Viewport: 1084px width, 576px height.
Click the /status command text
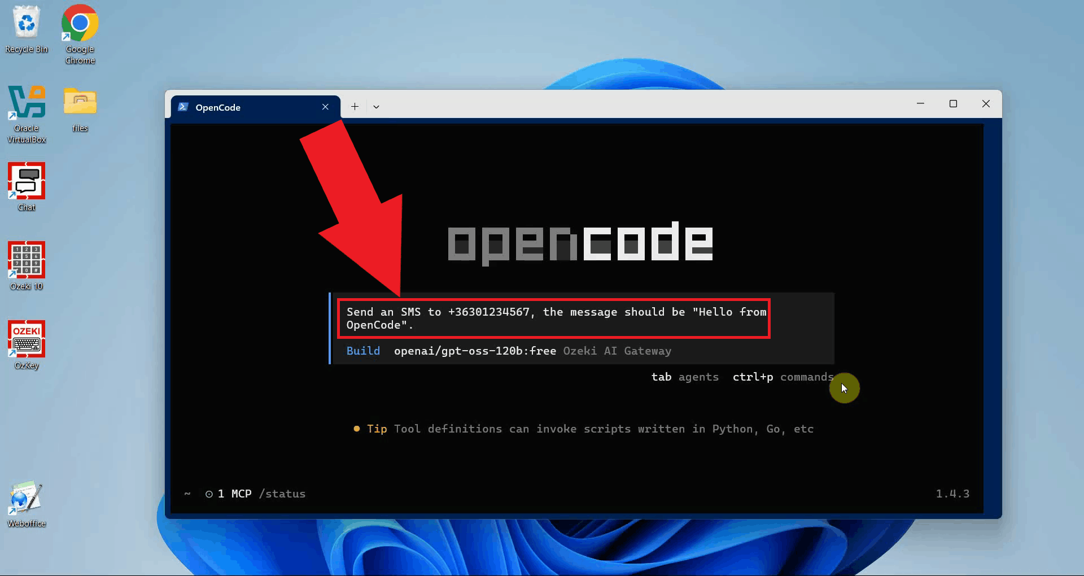click(282, 494)
